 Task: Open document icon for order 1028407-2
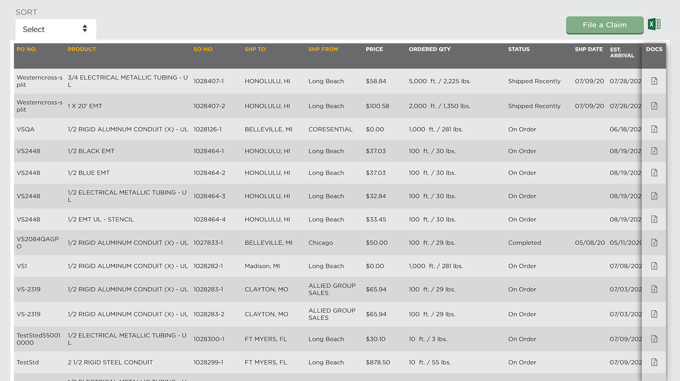(x=654, y=106)
